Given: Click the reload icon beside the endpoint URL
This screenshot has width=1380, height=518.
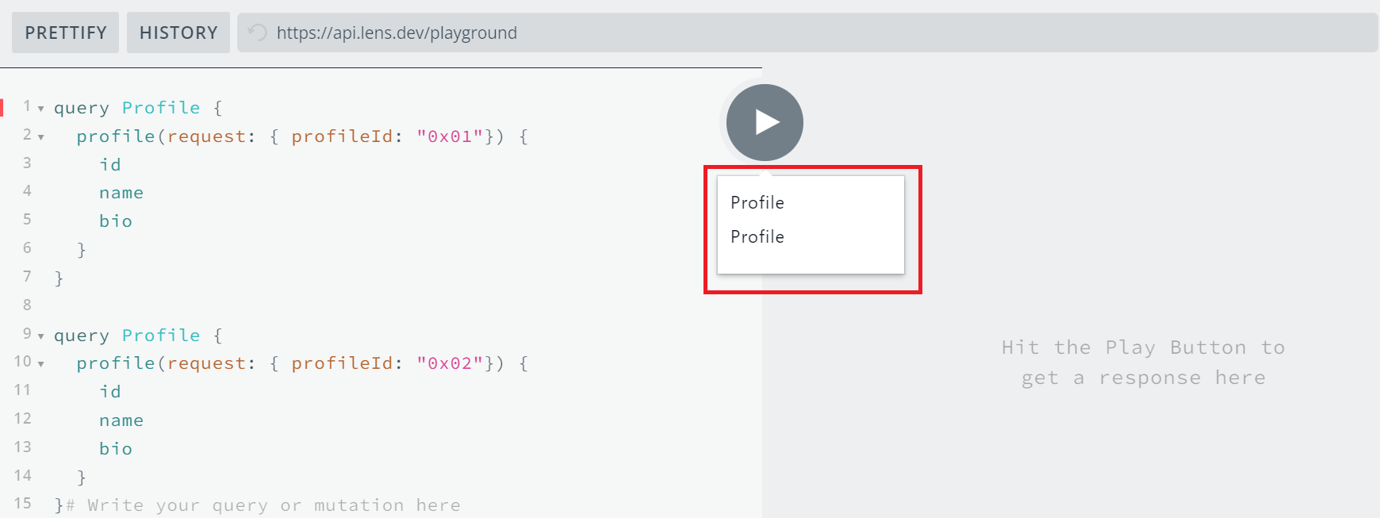Looking at the screenshot, I should coord(258,33).
